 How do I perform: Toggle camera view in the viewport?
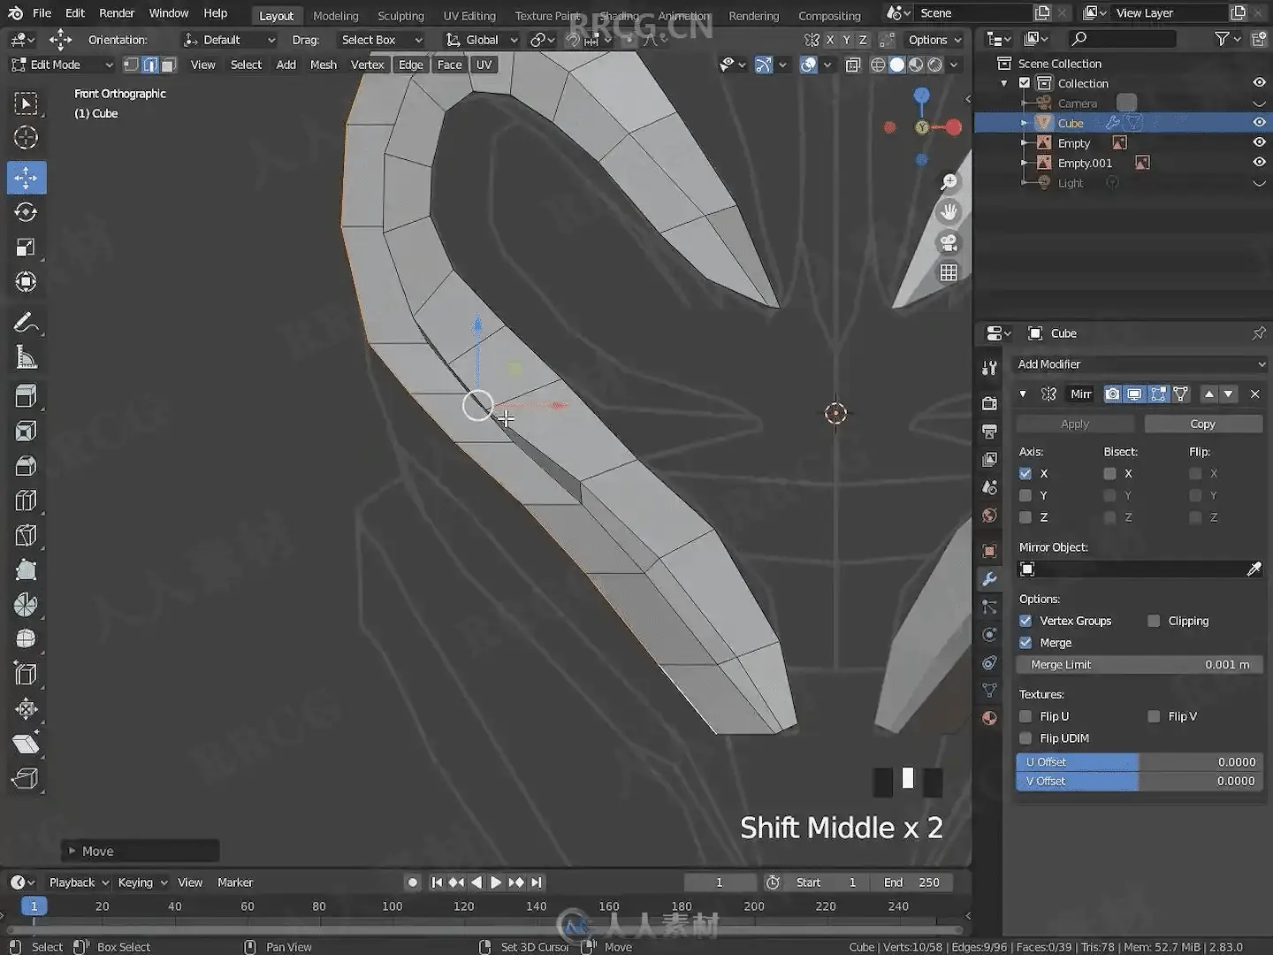949,242
